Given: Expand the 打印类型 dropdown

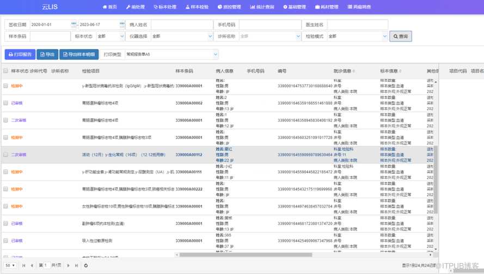Looking at the screenshot, I should (171, 54).
